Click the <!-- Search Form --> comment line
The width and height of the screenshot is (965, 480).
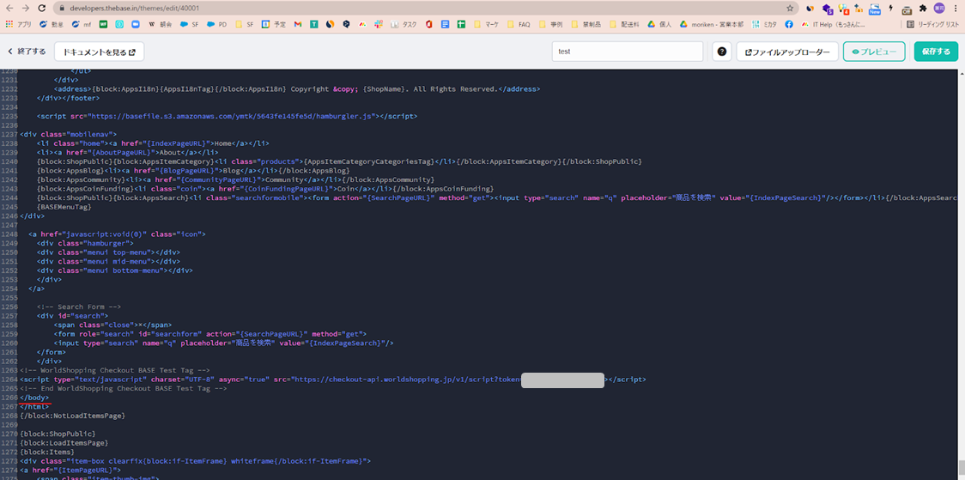point(79,307)
